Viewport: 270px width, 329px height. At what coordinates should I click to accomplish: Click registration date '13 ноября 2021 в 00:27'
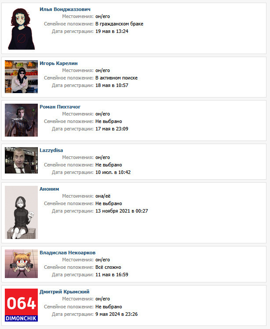(x=122, y=211)
